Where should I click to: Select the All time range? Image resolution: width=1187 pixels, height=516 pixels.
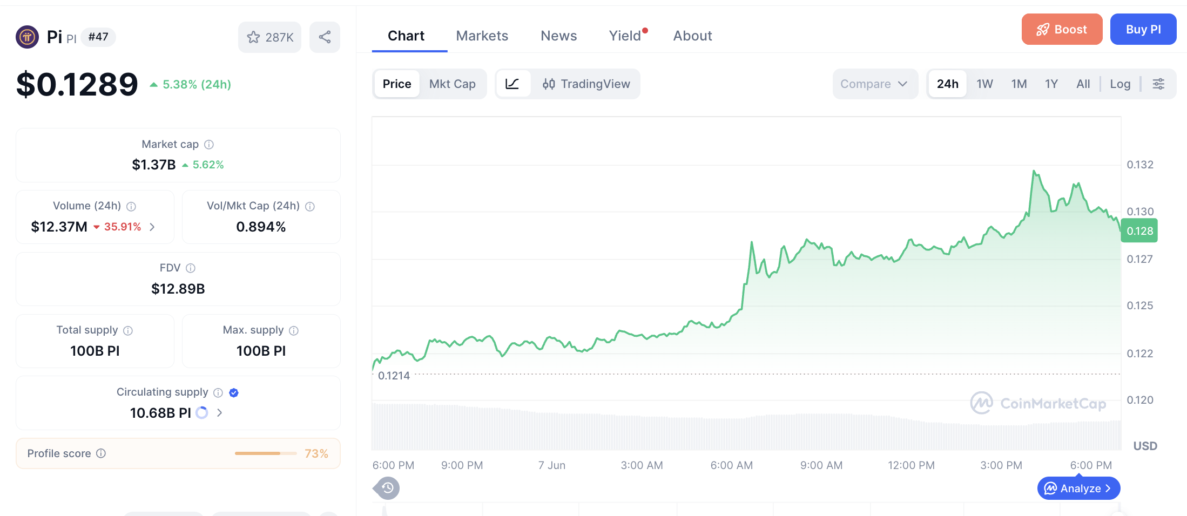(x=1083, y=84)
